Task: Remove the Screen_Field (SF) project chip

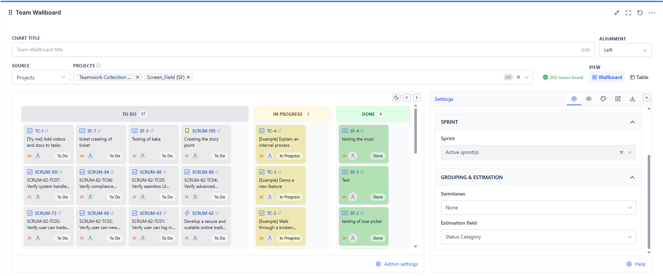Action: pyautogui.click(x=188, y=77)
